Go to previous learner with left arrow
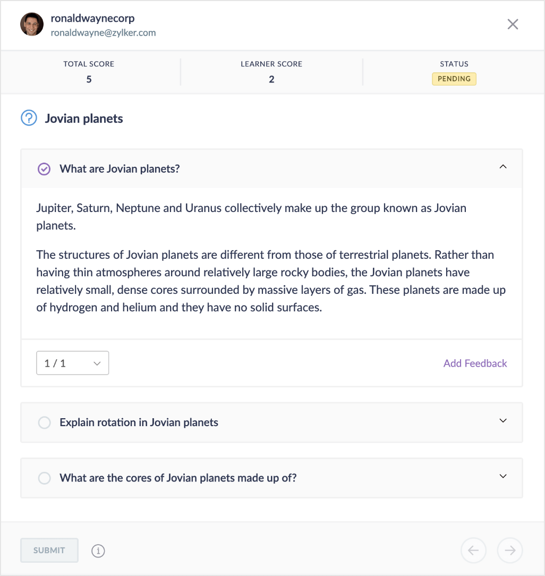 coord(473,550)
